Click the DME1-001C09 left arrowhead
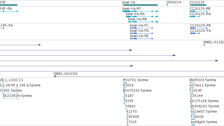This screenshot has width=224, height=126. pos(55,76)
